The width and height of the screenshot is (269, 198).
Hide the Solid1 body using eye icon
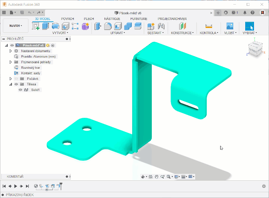point(20,90)
